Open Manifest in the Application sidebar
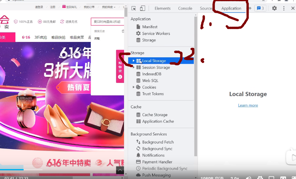The image size is (296, 179). (x=150, y=27)
